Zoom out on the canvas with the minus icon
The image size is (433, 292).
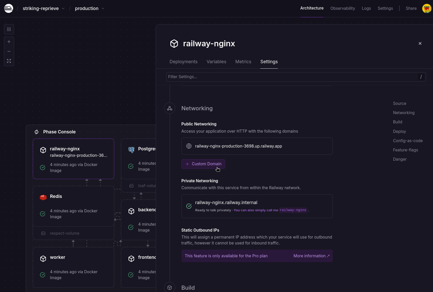[x=9, y=51]
